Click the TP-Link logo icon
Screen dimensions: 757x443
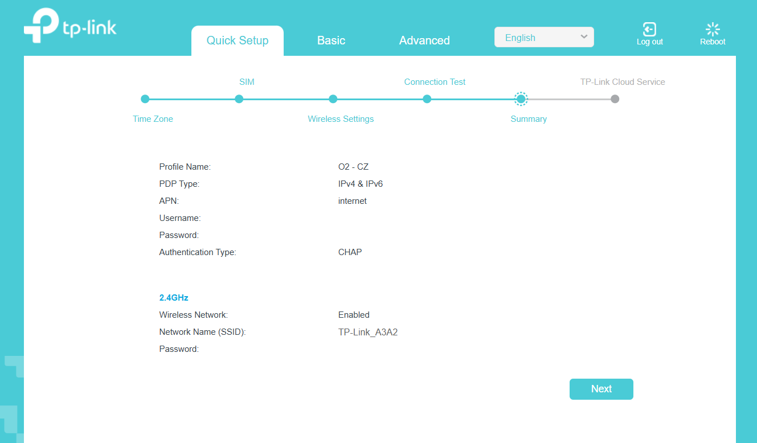tap(41, 26)
